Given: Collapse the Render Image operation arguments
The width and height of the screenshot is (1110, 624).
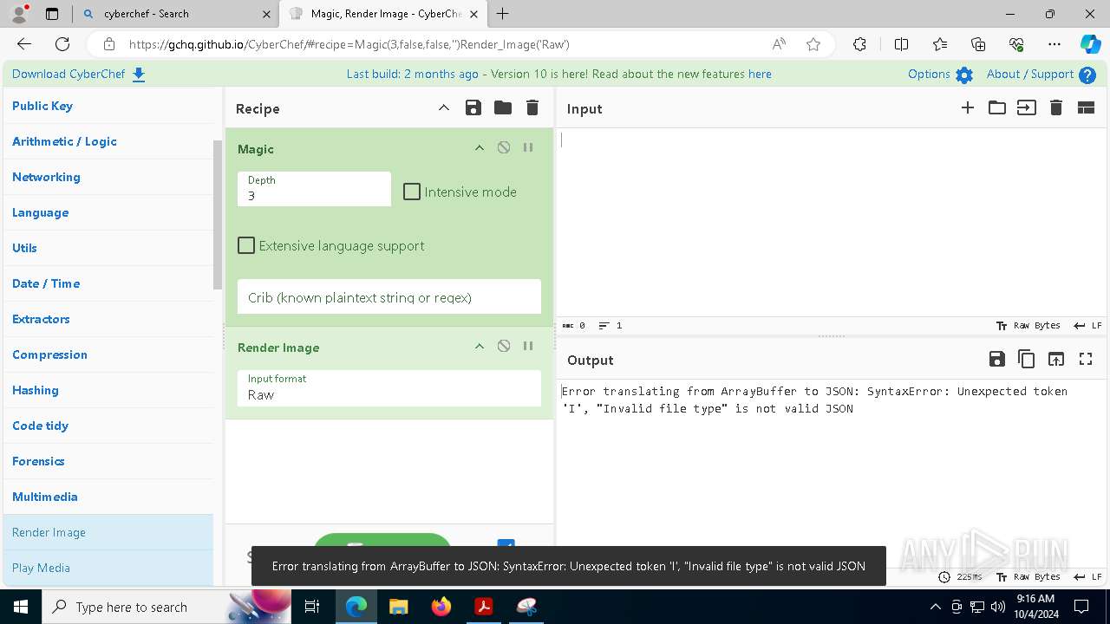Looking at the screenshot, I should click(x=480, y=347).
